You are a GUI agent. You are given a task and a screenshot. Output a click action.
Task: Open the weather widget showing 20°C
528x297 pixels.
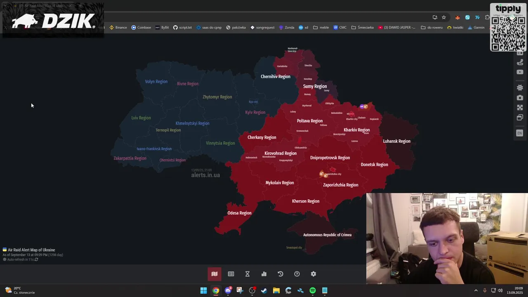20,290
